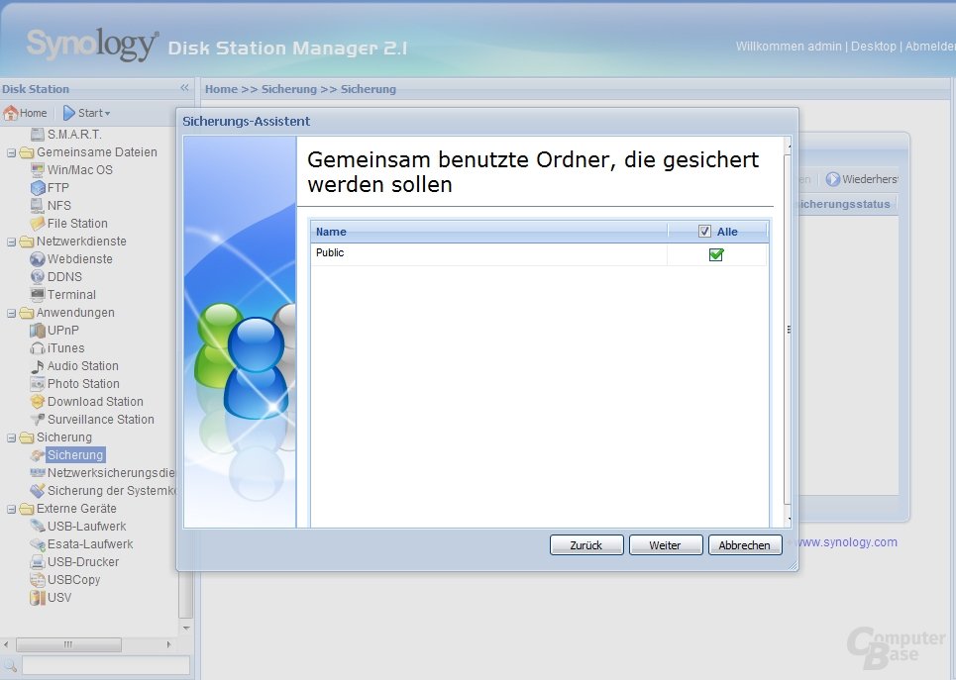The height and width of the screenshot is (680, 956).
Task: Click the sidebar scroll left arrow
Action: [x=6, y=644]
